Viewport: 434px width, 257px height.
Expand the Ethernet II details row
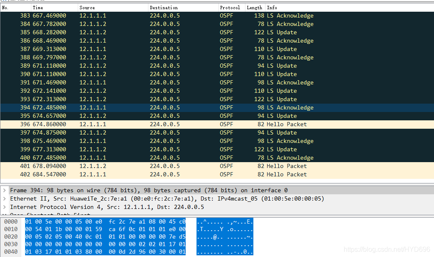click(5, 198)
